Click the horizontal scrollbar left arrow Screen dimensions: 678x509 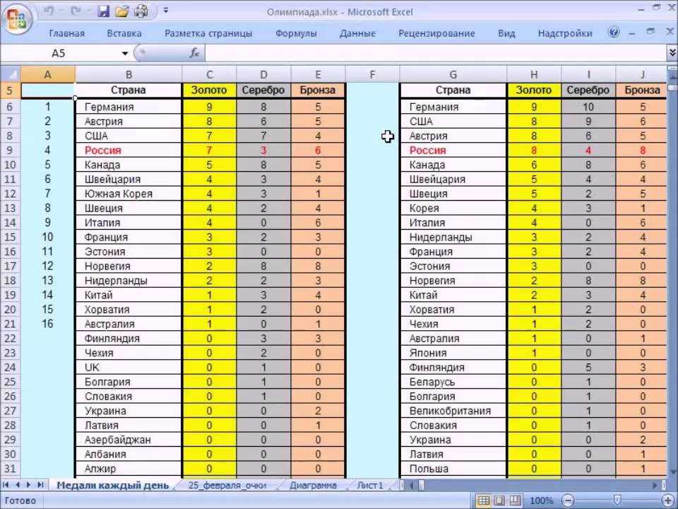pyautogui.click(x=411, y=485)
